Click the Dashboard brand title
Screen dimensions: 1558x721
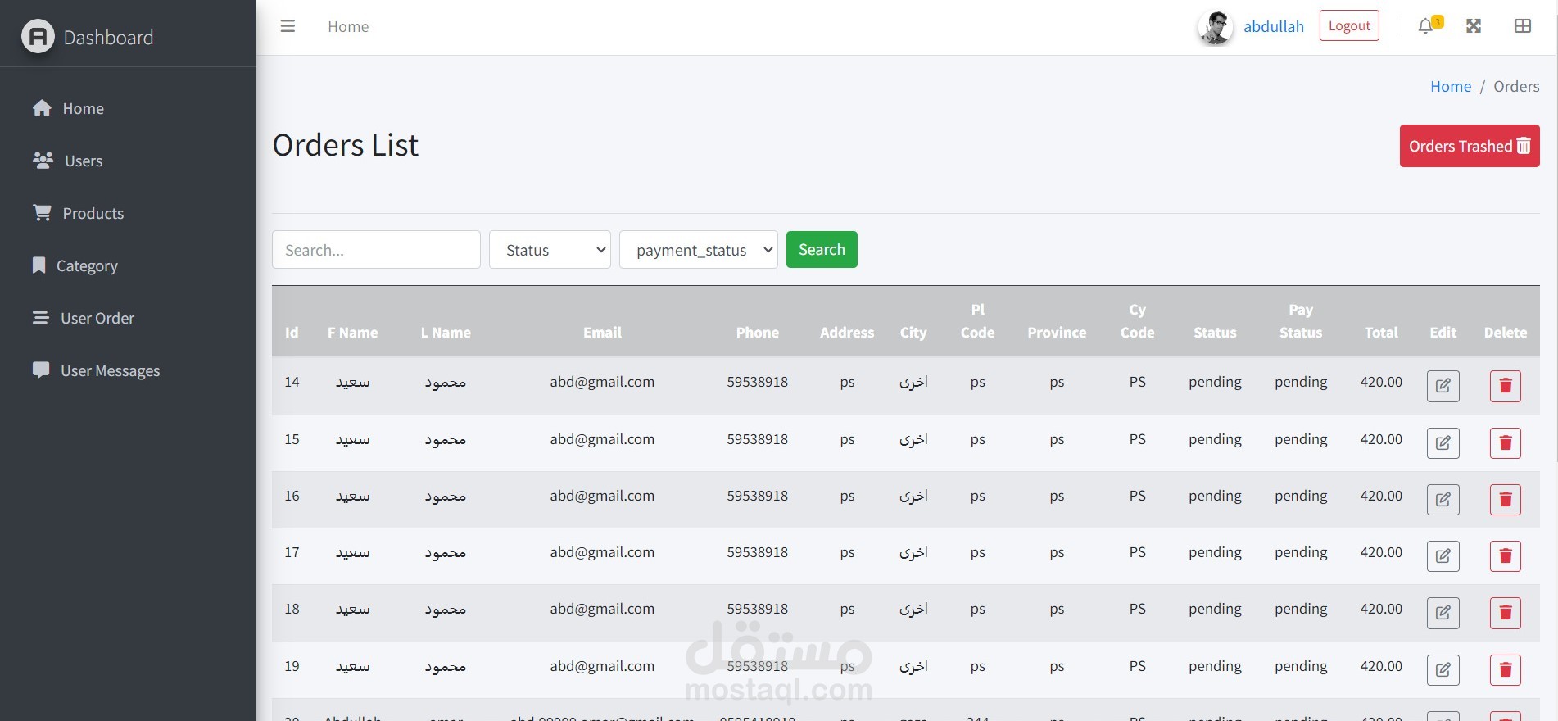point(108,38)
